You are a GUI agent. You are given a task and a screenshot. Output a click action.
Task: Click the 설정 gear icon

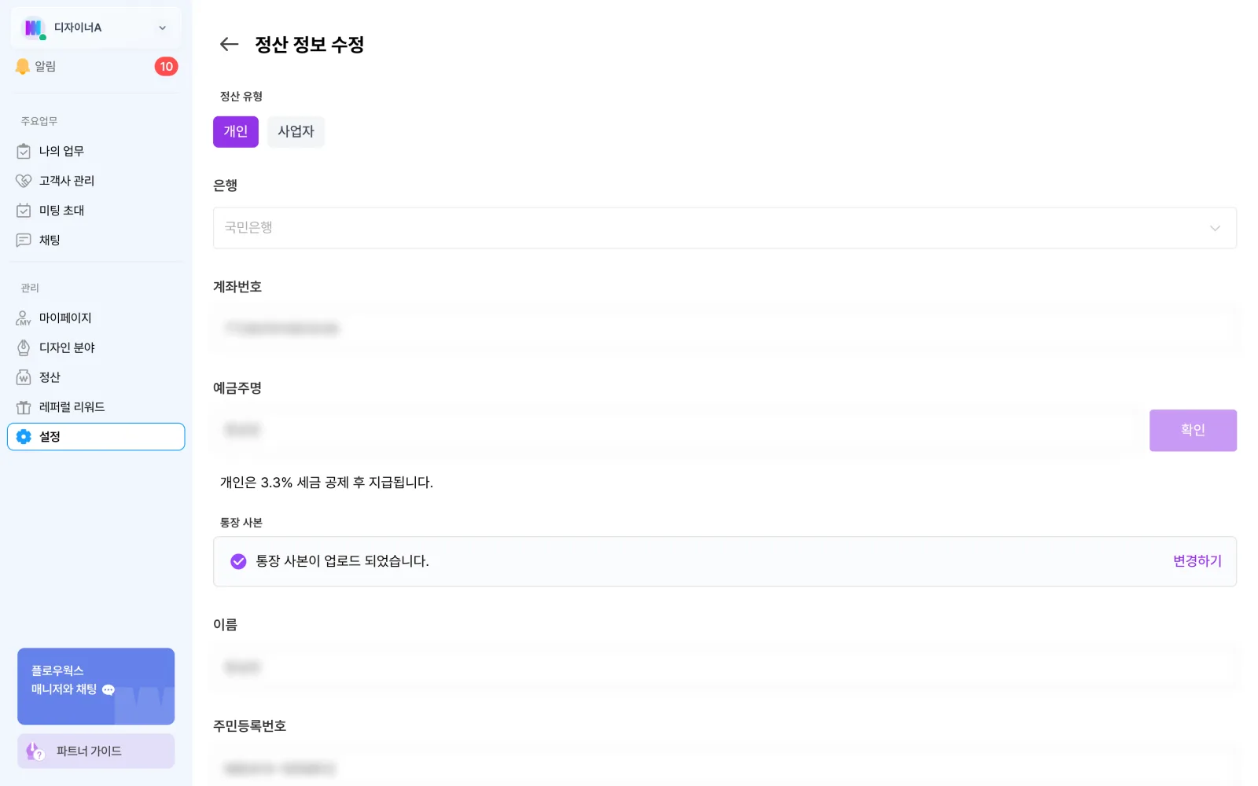coord(24,437)
